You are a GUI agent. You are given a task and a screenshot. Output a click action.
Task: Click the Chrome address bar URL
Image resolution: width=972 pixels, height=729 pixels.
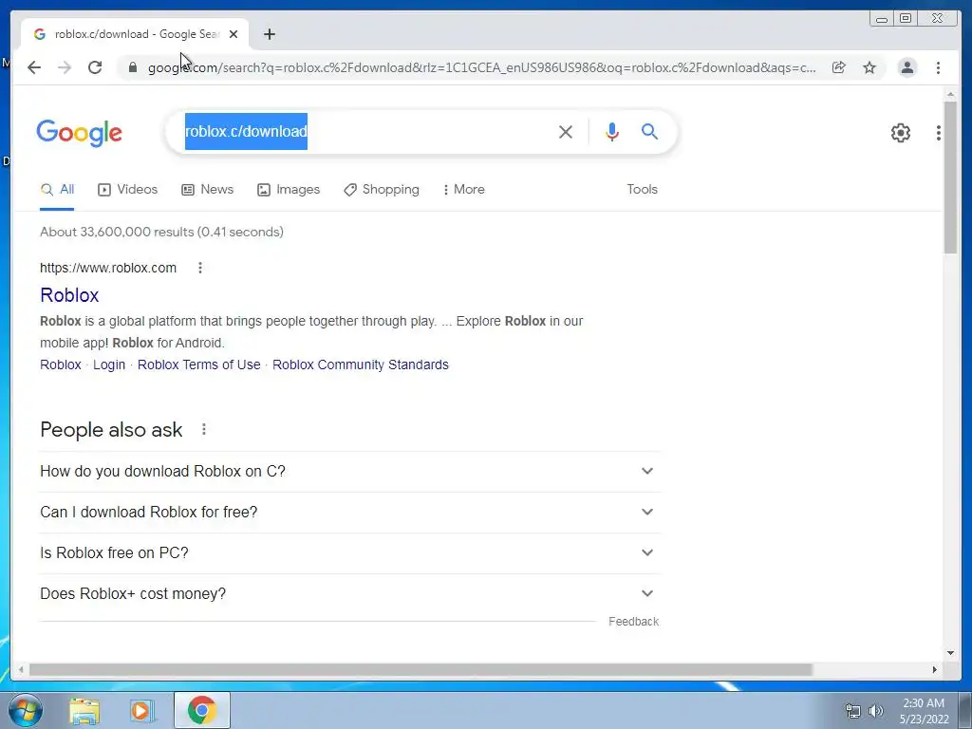pos(481,67)
